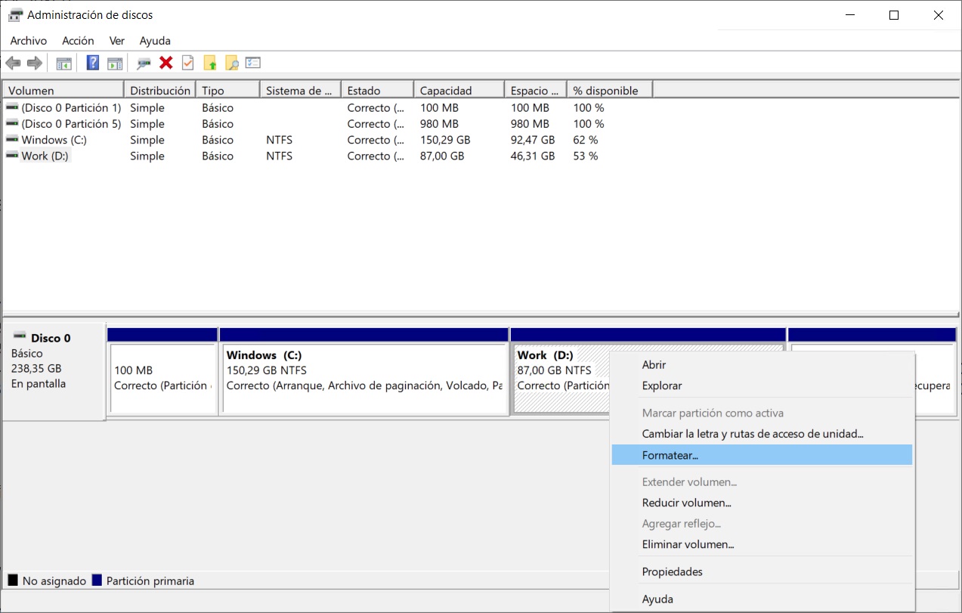Screen dimensions: 962x613
Task: Sort by the Volumen column header
Action: coord(63,90)
